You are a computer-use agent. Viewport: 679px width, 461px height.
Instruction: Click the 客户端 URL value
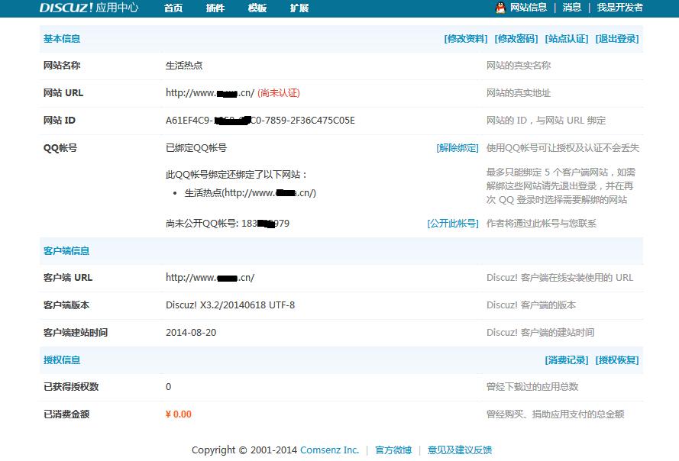tap(210, 278)
